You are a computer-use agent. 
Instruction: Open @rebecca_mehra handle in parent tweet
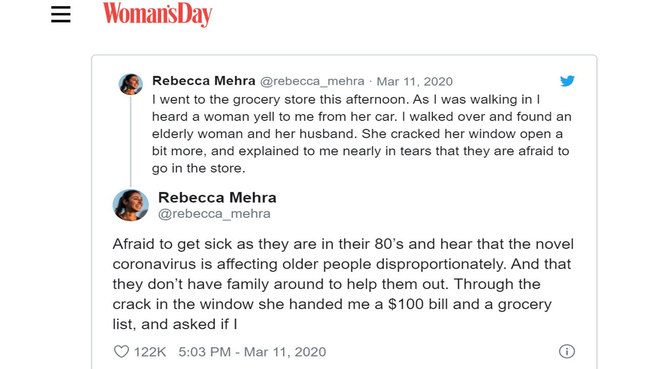point(312,81)
